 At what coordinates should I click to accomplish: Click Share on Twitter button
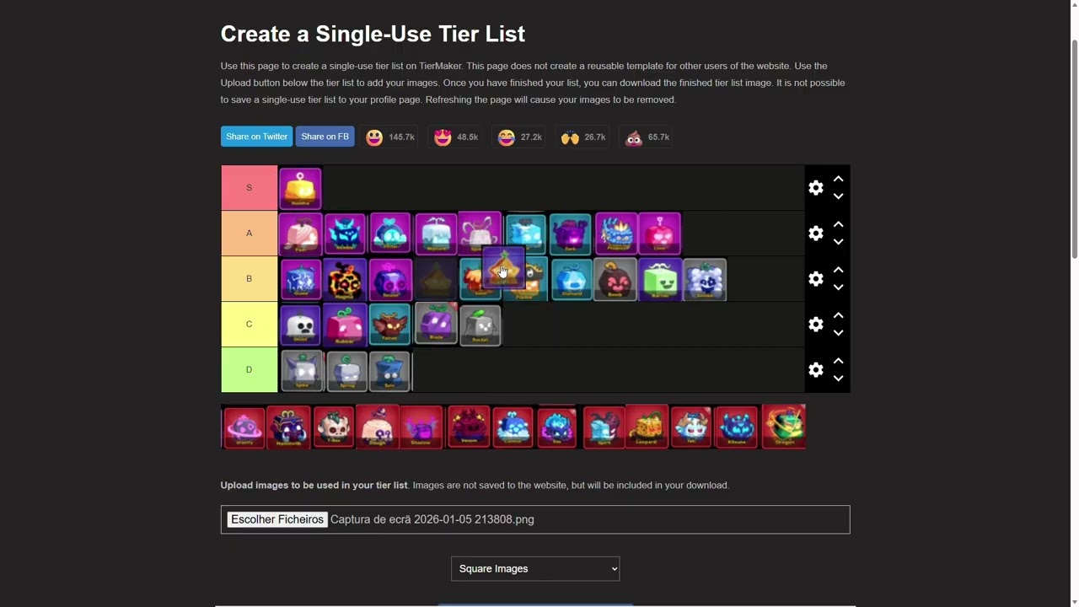tap(256, 137)
